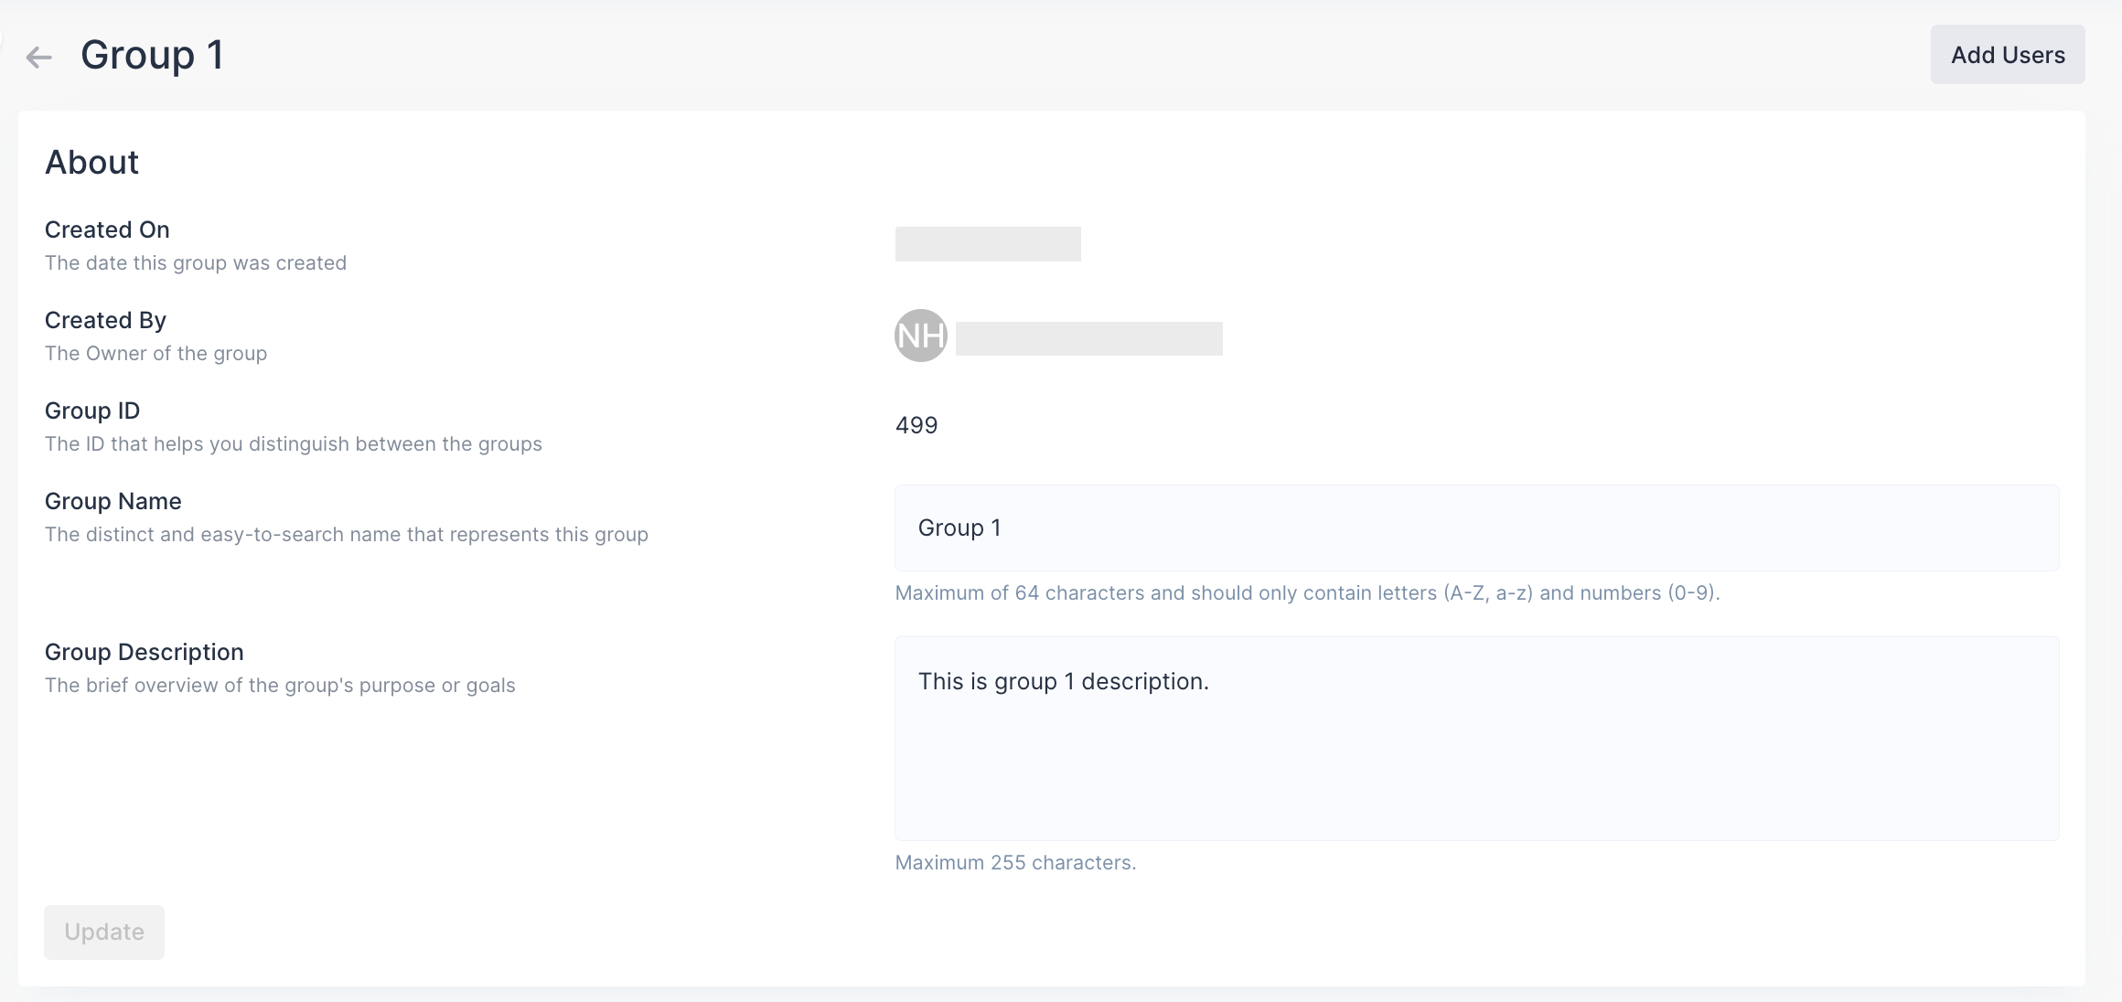Click the owner name bar beside NH avatar
The image size is (2122, 1002).
pos(1088,337)
